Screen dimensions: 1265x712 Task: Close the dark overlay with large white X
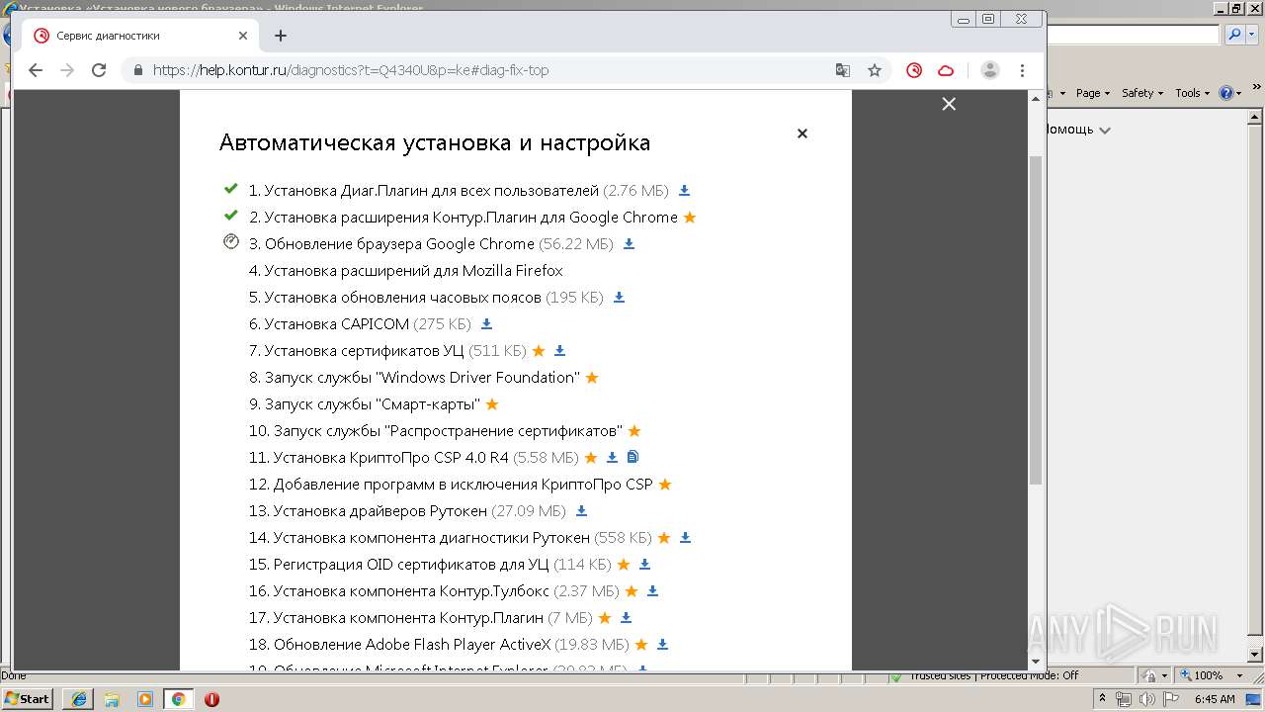click(x=949, y=104)
